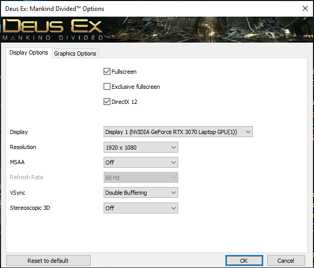This screenshot has height=268, width=314.
Task: Click the Cancel button
Action: (286, 261)
